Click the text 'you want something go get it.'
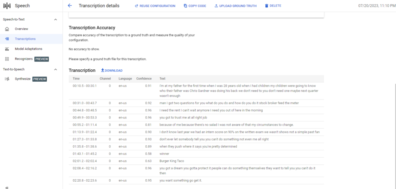 coord(181,180)
